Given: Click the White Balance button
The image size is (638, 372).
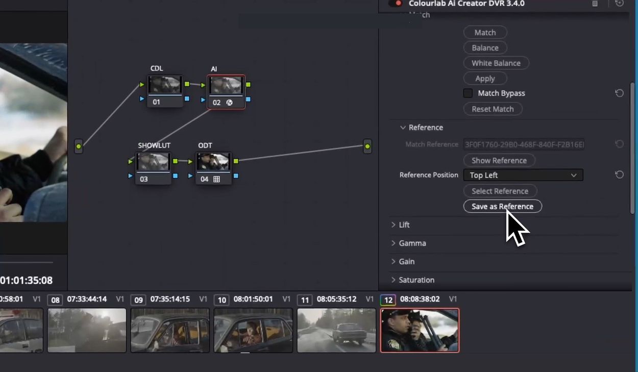Looking at the screenshot, I should point(496,63).
